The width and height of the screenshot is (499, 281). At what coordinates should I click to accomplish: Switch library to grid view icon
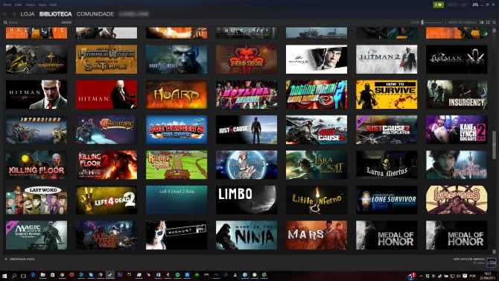494,22
